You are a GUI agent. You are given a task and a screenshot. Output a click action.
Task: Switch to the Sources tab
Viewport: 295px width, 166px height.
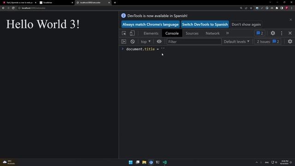pos(192,33)
